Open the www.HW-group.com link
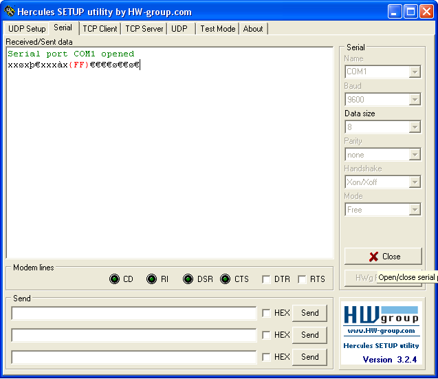Viewport: 438px width, 379px height. 382,331
